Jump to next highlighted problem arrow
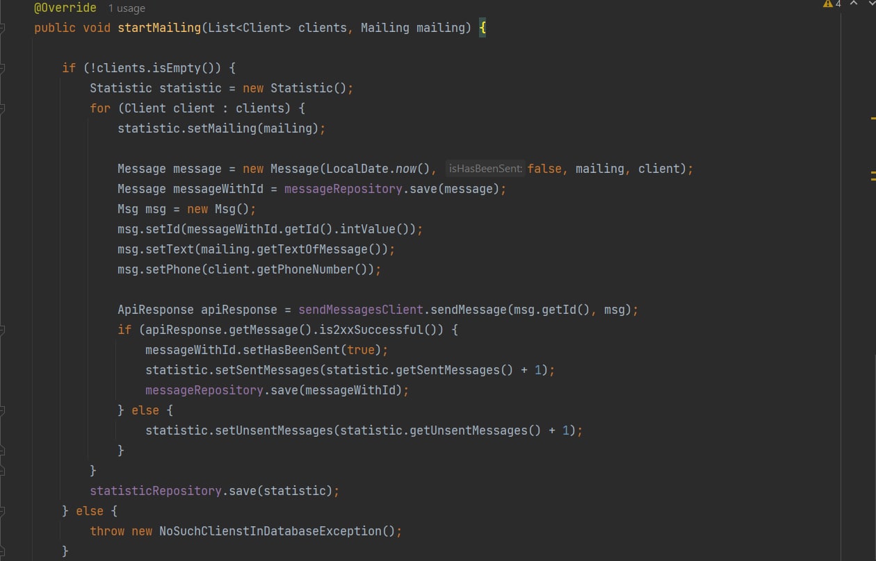 [x=871, y=3]
